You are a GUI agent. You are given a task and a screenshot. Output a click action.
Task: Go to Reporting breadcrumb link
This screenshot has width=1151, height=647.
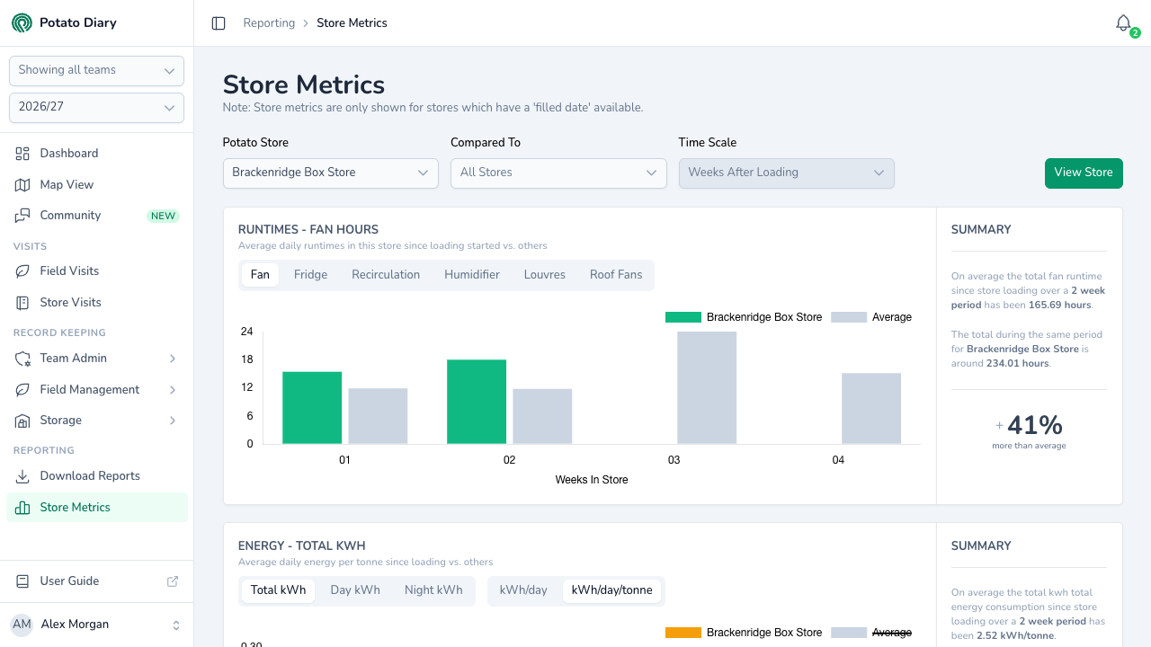pos(269,23)
